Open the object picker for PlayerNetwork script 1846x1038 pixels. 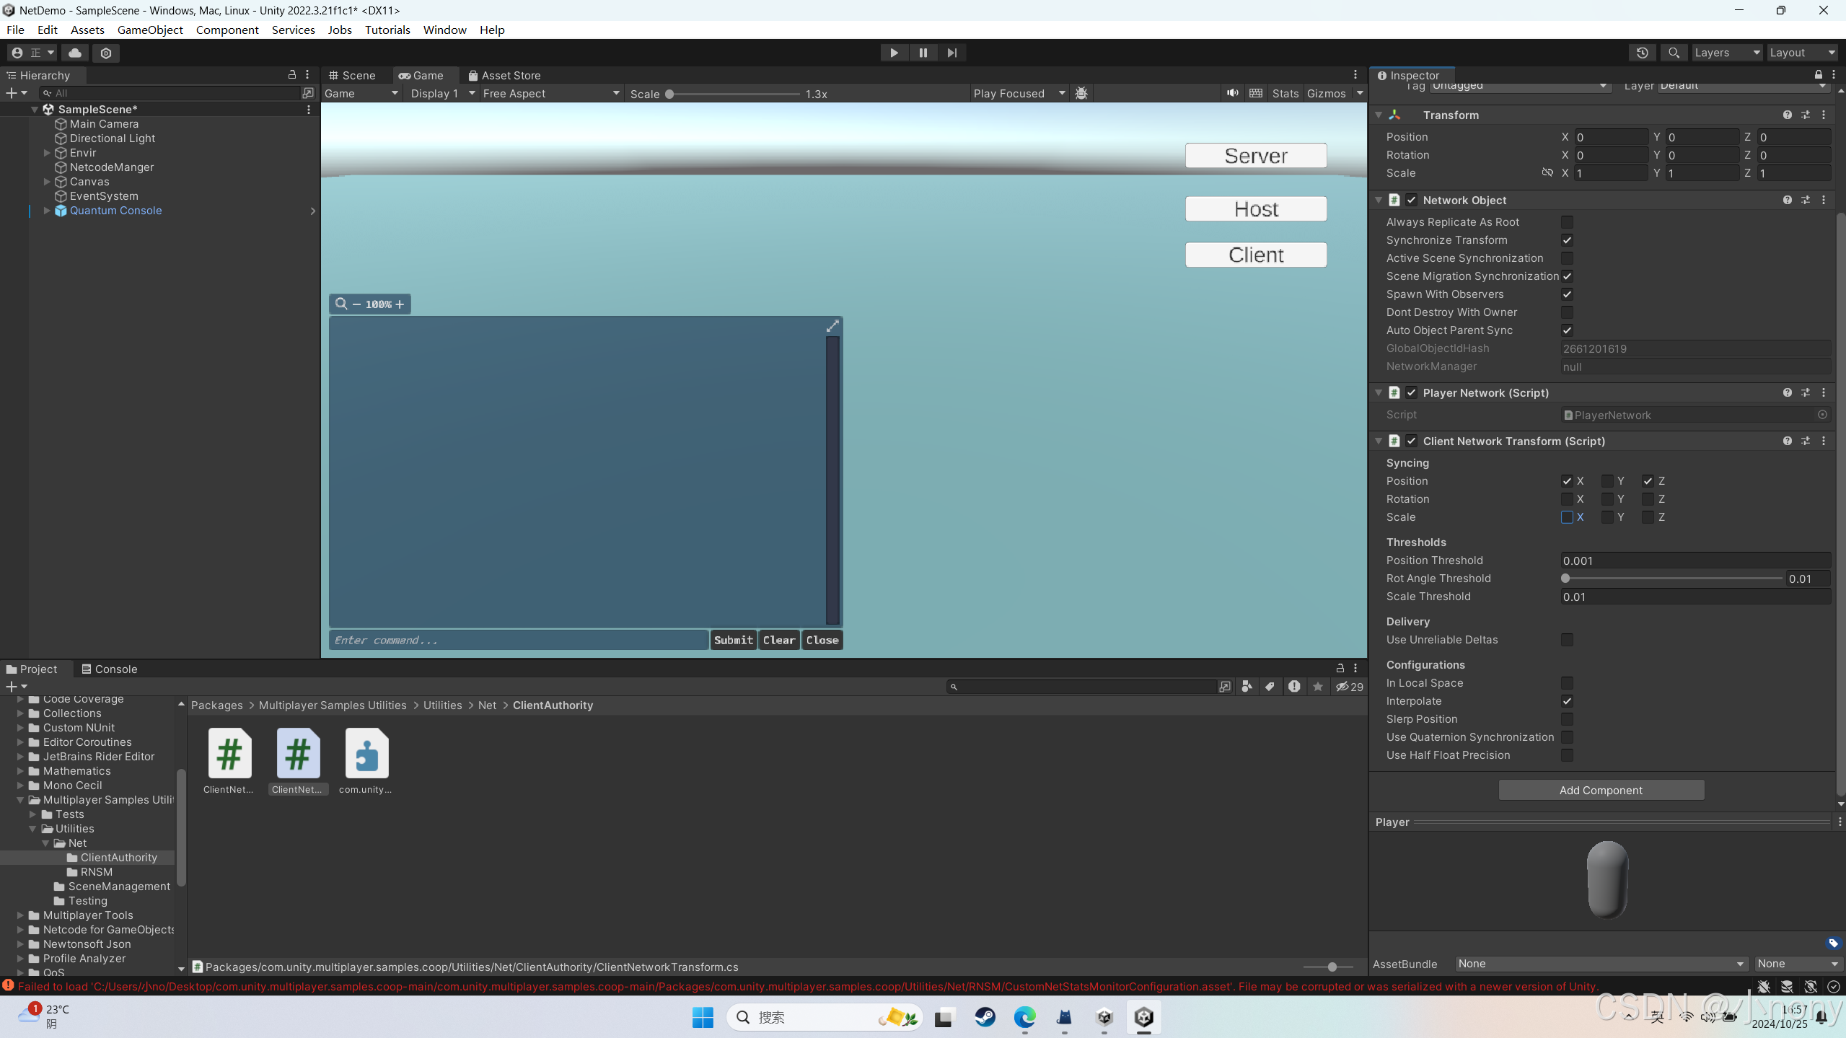click(x=1821, y=415)
